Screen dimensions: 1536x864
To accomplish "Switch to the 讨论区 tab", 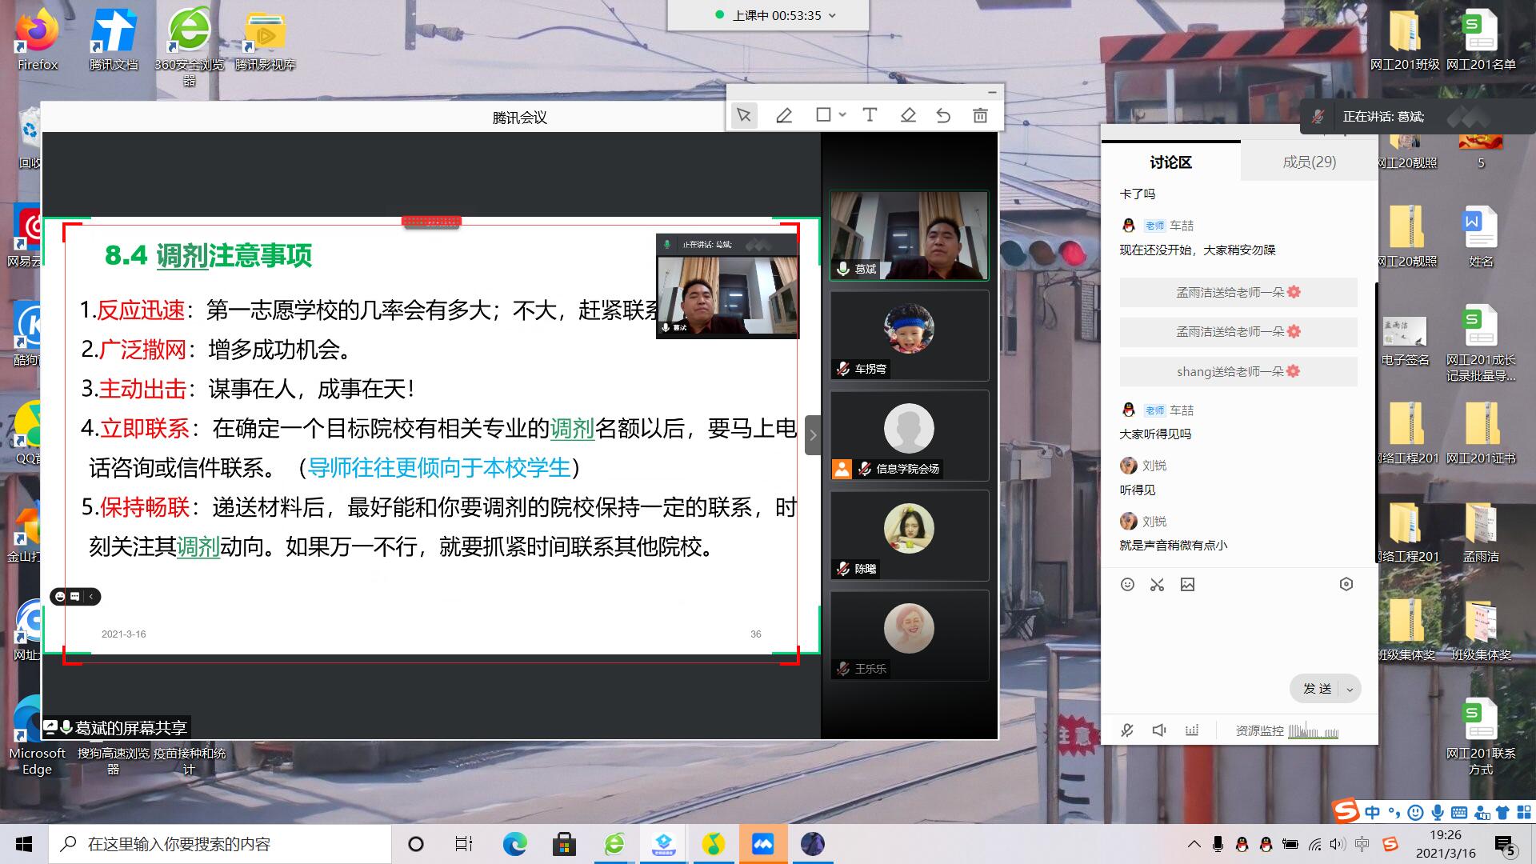I will tap(1170, 162).
